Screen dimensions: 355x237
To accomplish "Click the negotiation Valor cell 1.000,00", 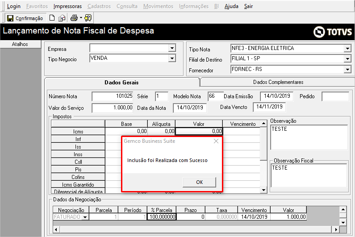I will [288, 217].
